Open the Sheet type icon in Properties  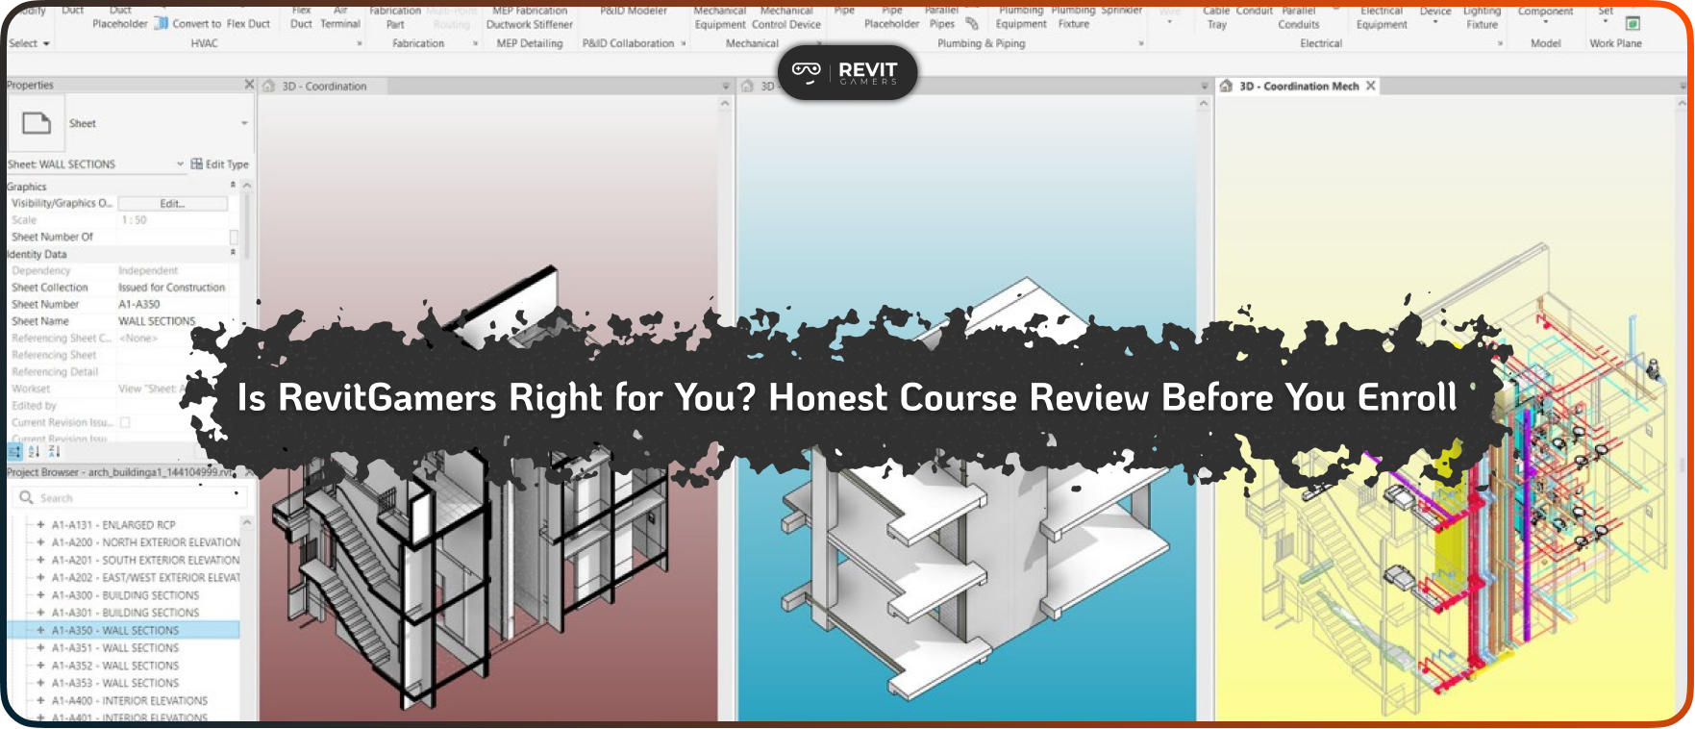[37, 123]
